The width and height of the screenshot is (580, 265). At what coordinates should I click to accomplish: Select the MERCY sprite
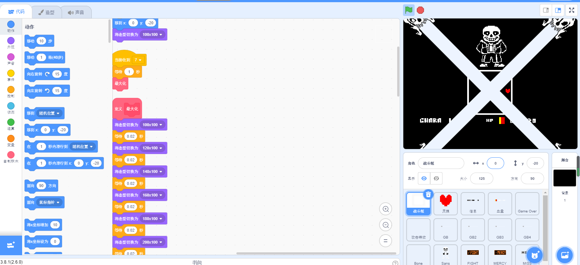(x=500, y=255)
